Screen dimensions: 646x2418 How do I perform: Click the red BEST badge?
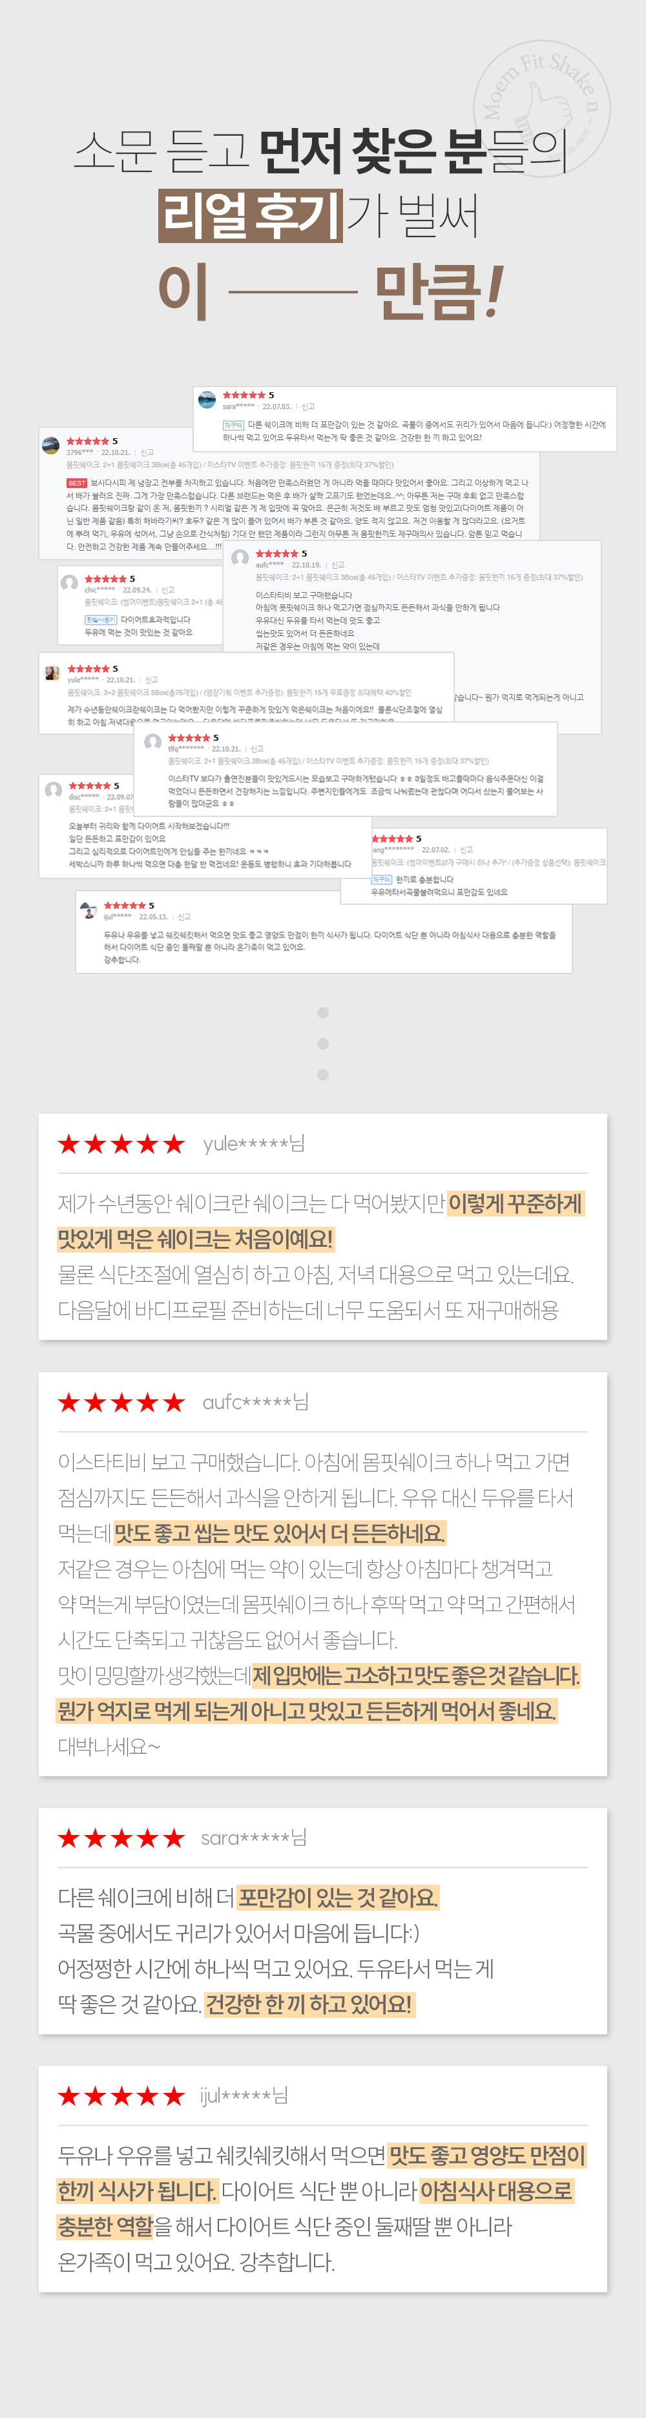pyautogui.click(x=77, y=482)
